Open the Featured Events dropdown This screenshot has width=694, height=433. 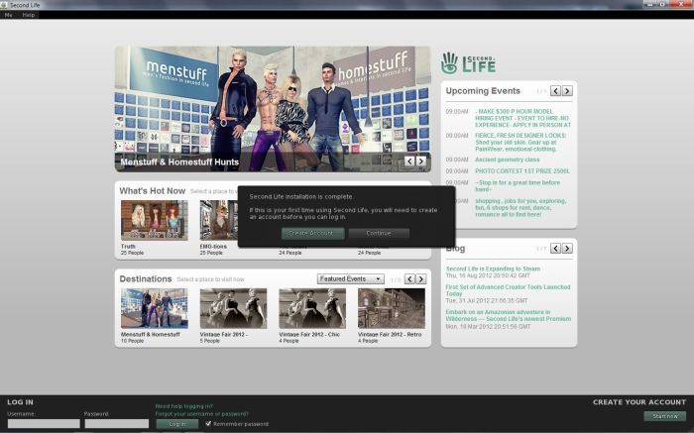coord(350,279)
